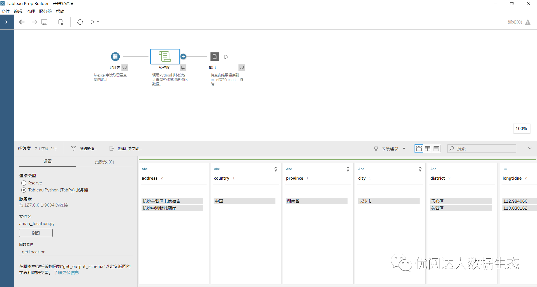Run the flow from the toolbar play button
The width and height of the screenshot is (537, 287).
[x=92, y=22]
